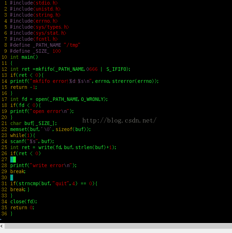Click the 'mkfifo' call on line 12
Viewport: 232px width, 233px height.
tap(44, 69)
